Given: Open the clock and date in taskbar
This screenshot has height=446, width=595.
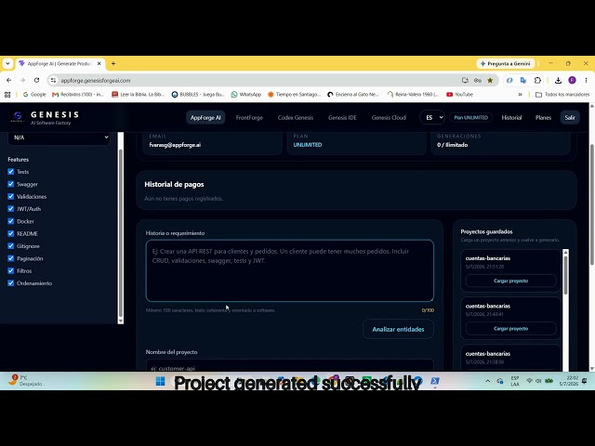Looking at the screenshot, I should tap(568, 381).
